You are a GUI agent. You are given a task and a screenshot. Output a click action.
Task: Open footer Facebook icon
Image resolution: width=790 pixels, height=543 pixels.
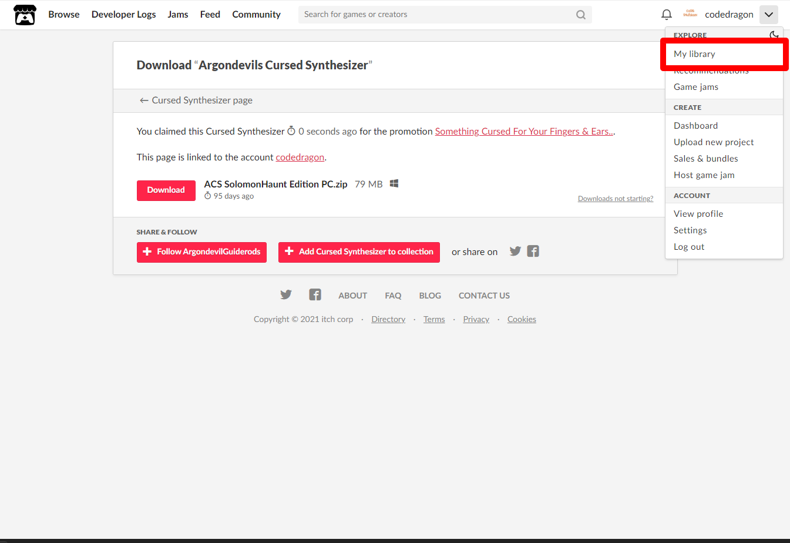click(315, 295)
